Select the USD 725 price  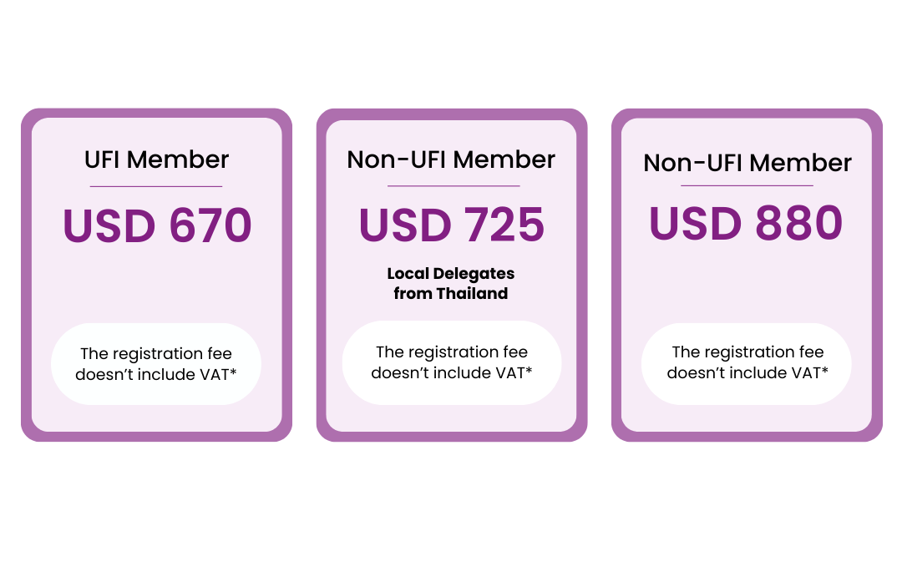pyautogui.click(x=452, y=225)
